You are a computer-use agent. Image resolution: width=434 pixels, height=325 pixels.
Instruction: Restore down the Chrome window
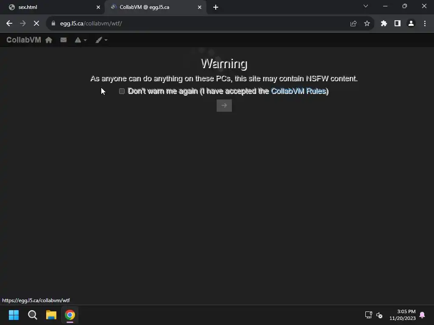[405, 6]
